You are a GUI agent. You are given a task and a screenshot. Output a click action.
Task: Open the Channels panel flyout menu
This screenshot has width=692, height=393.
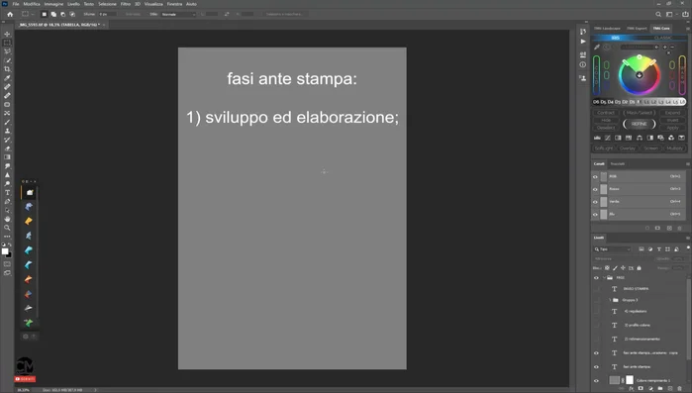click(x=688, y=163)
